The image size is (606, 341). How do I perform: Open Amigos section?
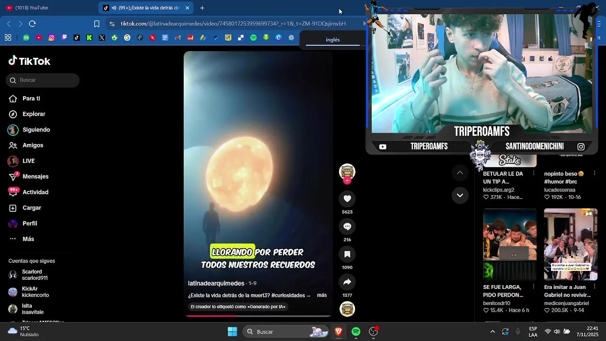tap(33, 145)
